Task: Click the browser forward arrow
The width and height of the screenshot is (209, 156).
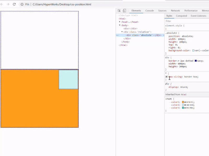Action: (x=8, y=4)
